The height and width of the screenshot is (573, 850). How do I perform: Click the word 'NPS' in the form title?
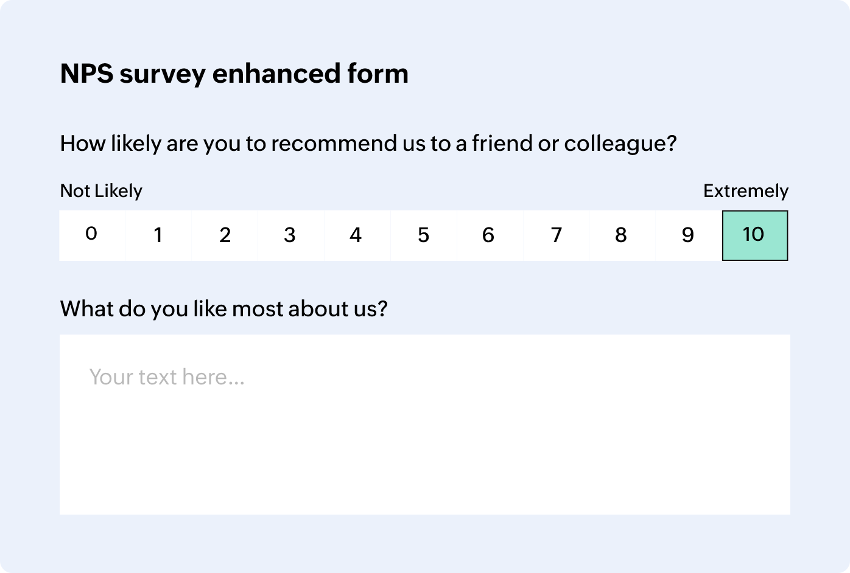pos(86,74)
